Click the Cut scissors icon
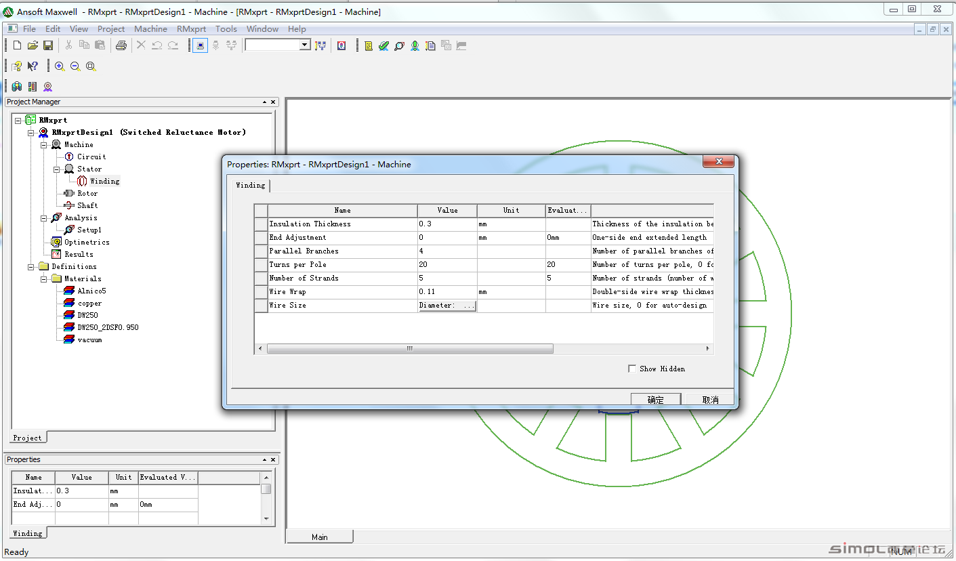The image size is (956, 561). pos(68,45)
